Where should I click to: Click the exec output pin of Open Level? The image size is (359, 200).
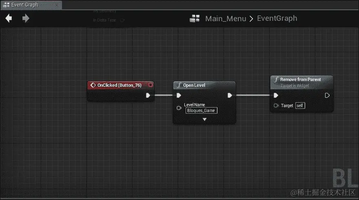click(230, 95)
